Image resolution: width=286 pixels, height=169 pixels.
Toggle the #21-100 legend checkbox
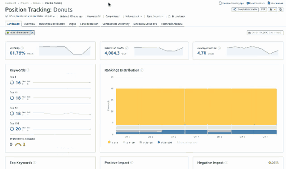159,142
